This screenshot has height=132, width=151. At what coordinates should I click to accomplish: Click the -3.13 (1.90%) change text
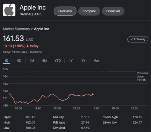[x=14, y=46]
